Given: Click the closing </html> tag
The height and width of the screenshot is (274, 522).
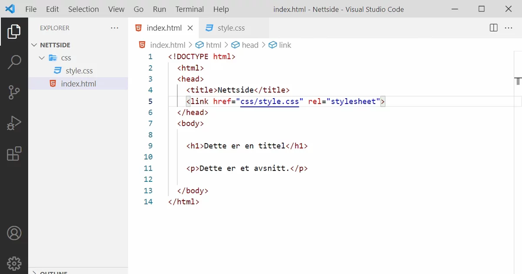Looking at the screenshot, I should tap(184, 202).
